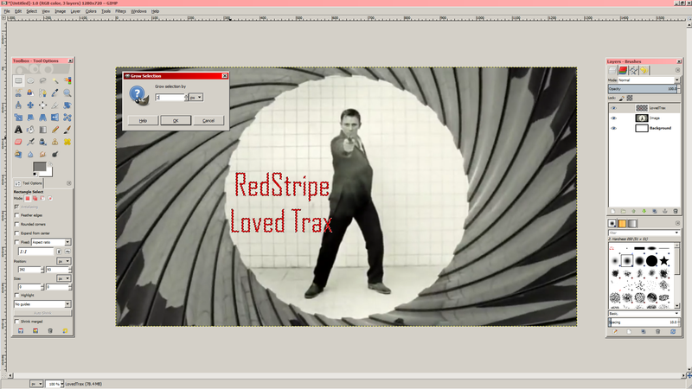Adjust the layer Opacity slider
Screen dimensions: 692x389
643,89
